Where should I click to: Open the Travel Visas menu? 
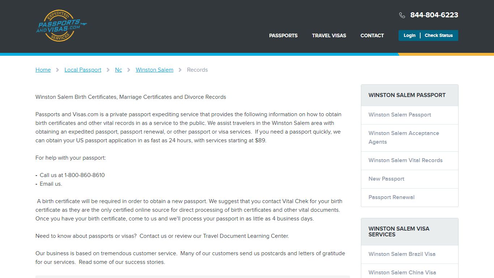(x=329, y=35)
